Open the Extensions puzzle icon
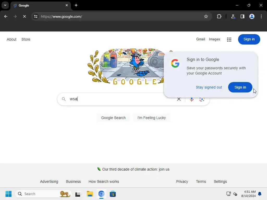The height and width of the screenshot is (200, 267). click(219, 16)
